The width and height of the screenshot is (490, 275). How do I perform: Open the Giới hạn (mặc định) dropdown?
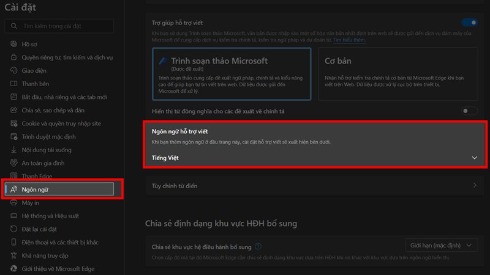point(442,246)
